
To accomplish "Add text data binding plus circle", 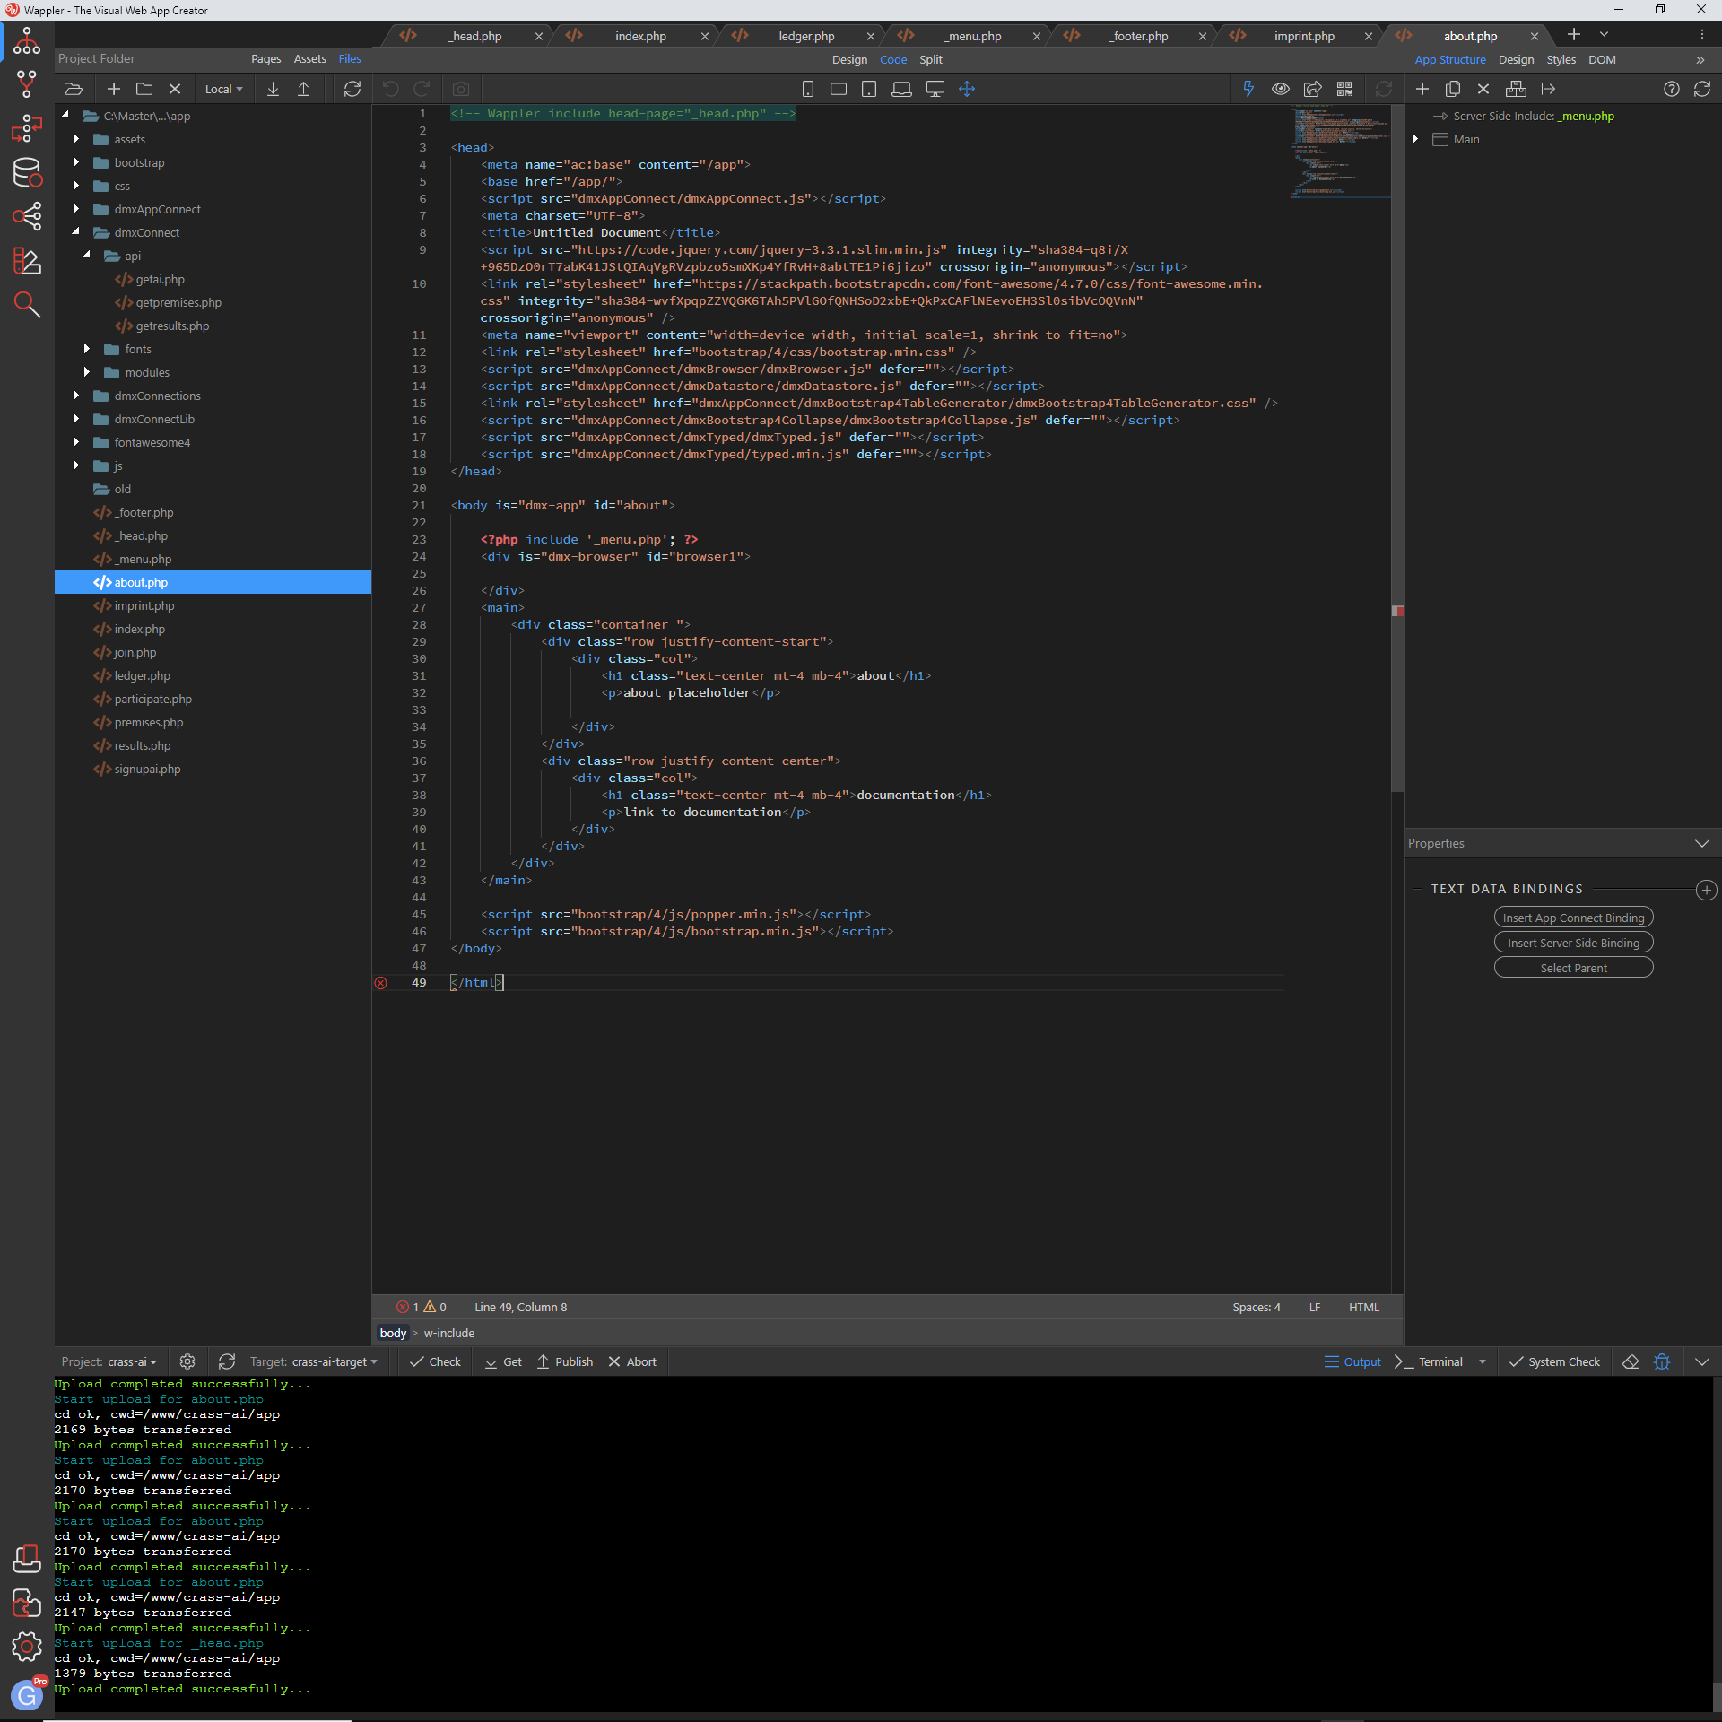I will pos(1706,890).
